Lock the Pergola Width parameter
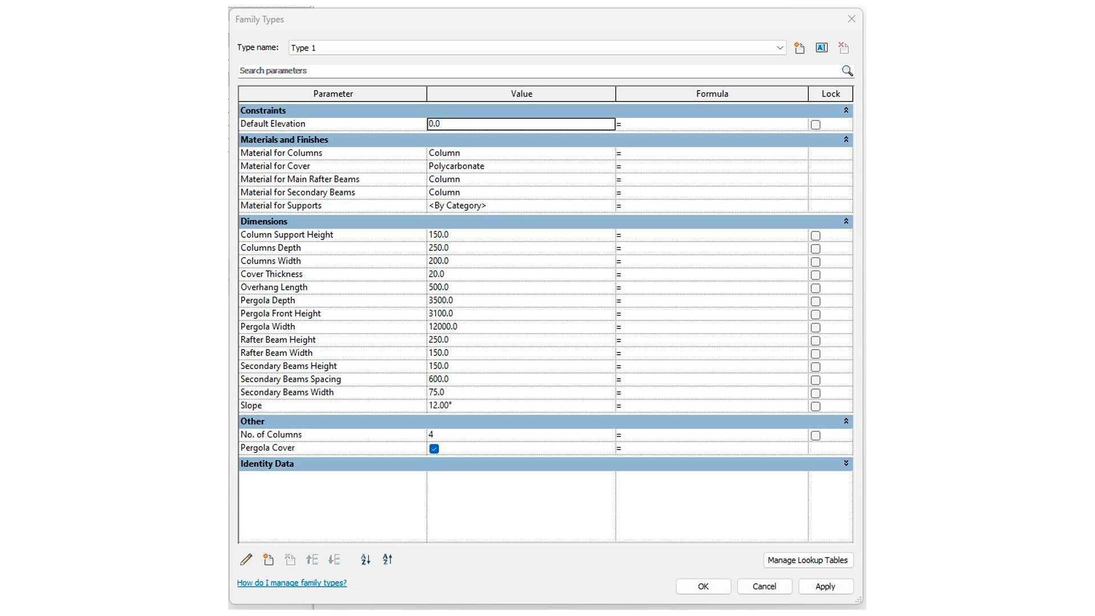1095x616 pixels. tap(816, 327)
